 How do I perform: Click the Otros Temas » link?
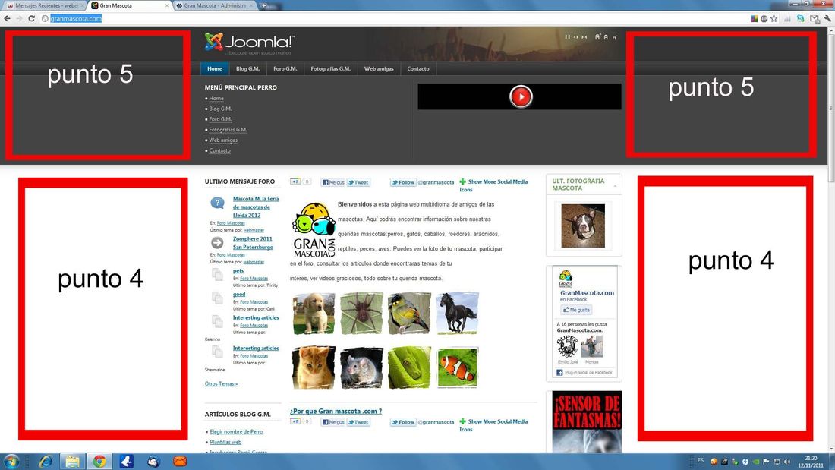tap(221, 383)
